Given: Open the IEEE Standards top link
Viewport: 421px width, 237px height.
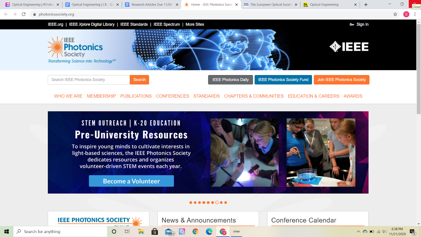Looking at the screenshot, I should tap(134, 24).
